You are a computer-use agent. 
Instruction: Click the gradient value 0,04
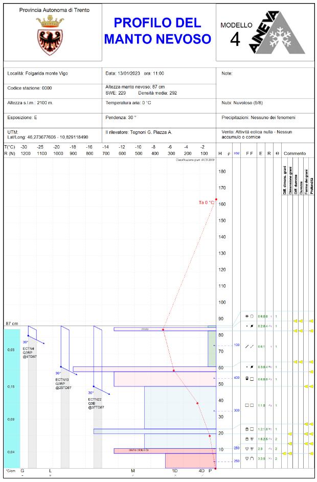click(11, 452)
